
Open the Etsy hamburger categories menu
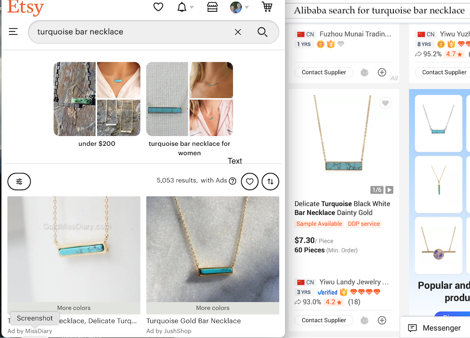point(13,32)
